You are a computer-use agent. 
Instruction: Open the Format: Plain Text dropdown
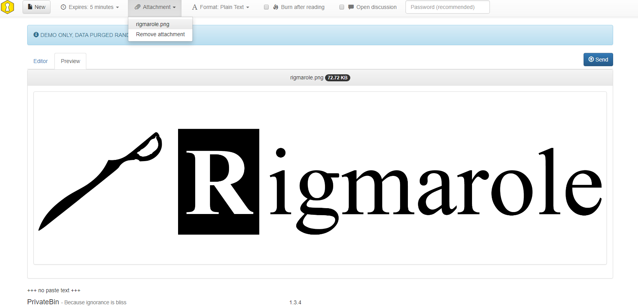point(220,7)
